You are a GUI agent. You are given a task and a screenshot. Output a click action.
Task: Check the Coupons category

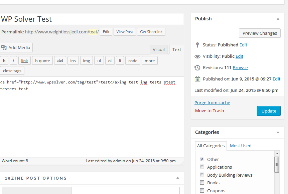[202, 191]
